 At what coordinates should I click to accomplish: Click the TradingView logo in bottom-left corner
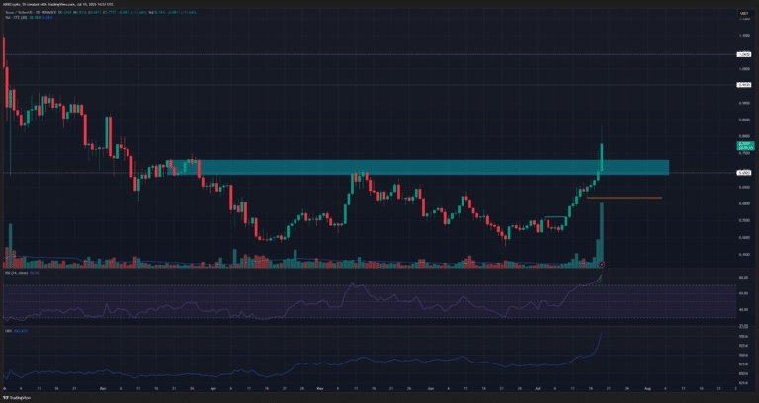click(x=20, y=397)
